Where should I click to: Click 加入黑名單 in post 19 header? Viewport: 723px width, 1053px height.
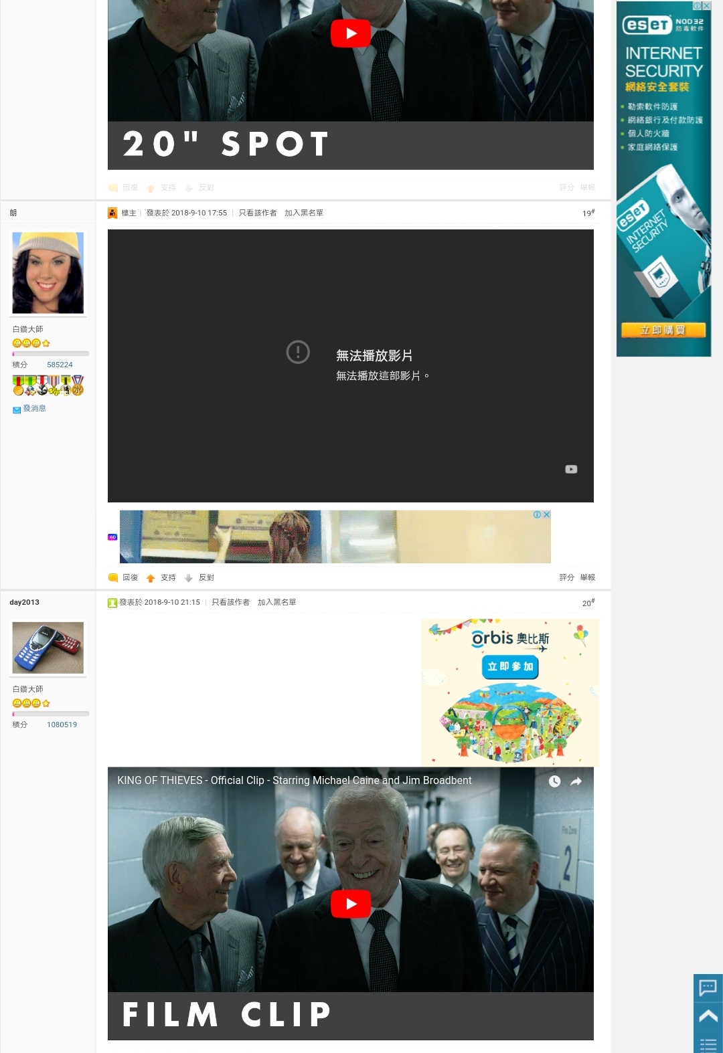click(304, 213)
